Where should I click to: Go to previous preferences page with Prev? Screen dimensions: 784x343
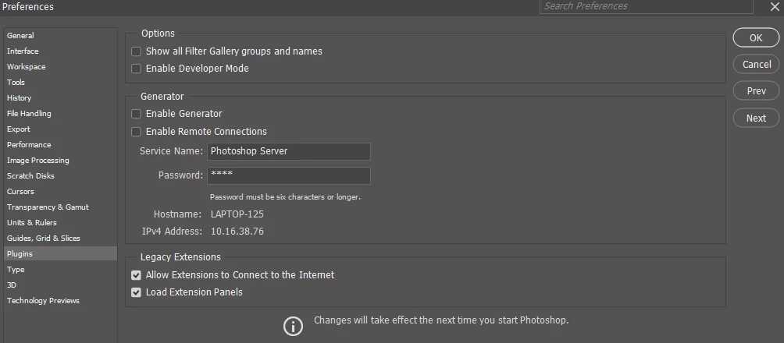pos(756,91)
